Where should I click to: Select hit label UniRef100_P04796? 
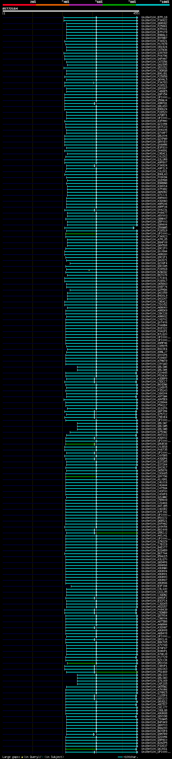click(x=154, y=56)
